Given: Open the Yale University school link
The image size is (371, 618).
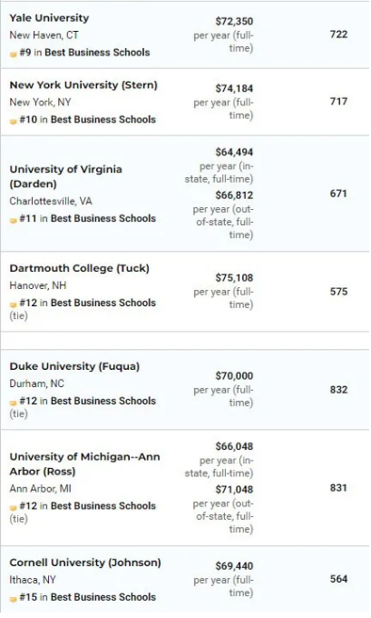Looking at the screenshot, I should pos(49,18).
